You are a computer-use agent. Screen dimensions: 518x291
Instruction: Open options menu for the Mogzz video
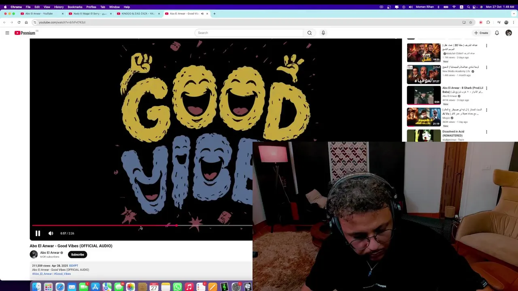coord(486,110)
